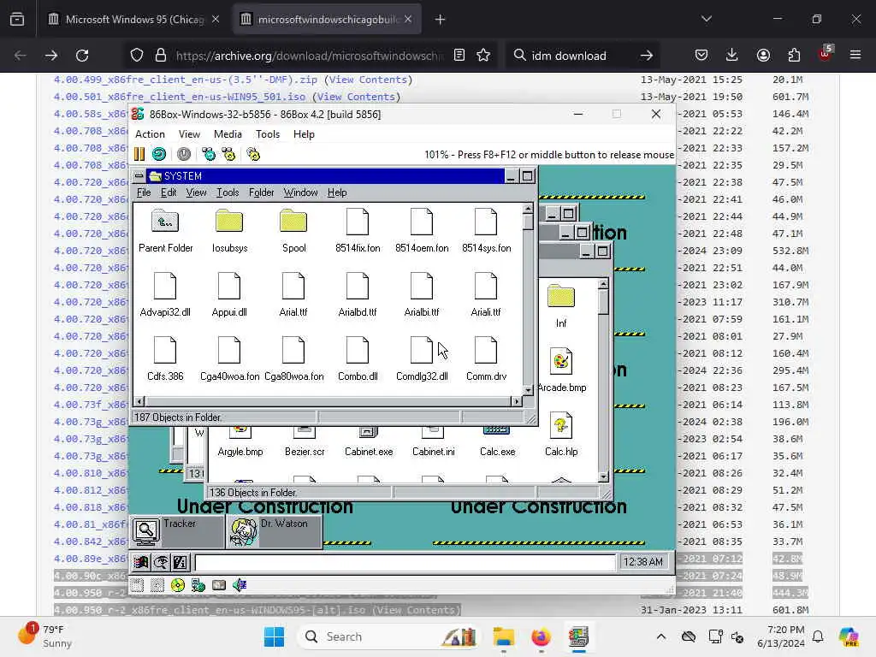Select the Inf folder in the back window

[561, 297]
